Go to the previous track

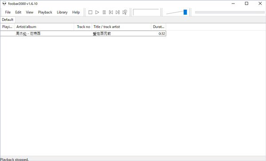[x=111, y=12]
